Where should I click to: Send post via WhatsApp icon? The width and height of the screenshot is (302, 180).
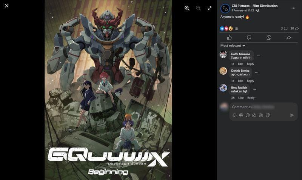click(269, 38)
